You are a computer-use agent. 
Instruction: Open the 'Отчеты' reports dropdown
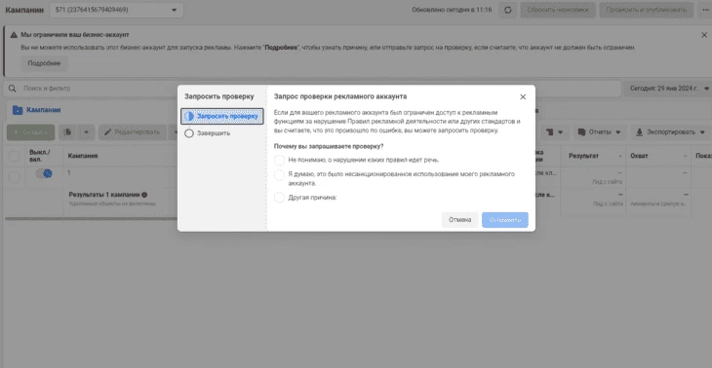(600, 132)
